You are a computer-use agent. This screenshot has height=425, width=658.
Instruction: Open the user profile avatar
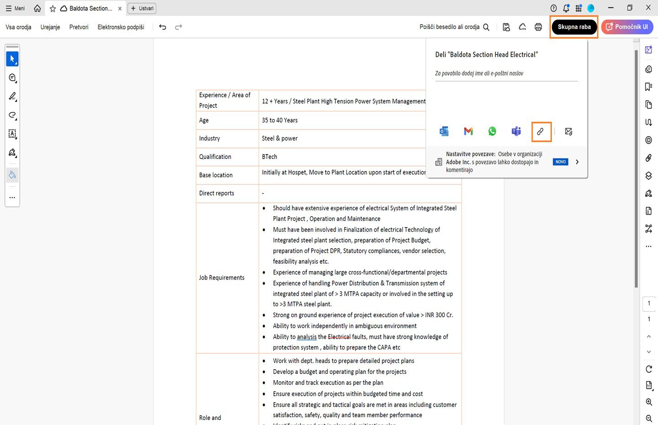[591, 8]
